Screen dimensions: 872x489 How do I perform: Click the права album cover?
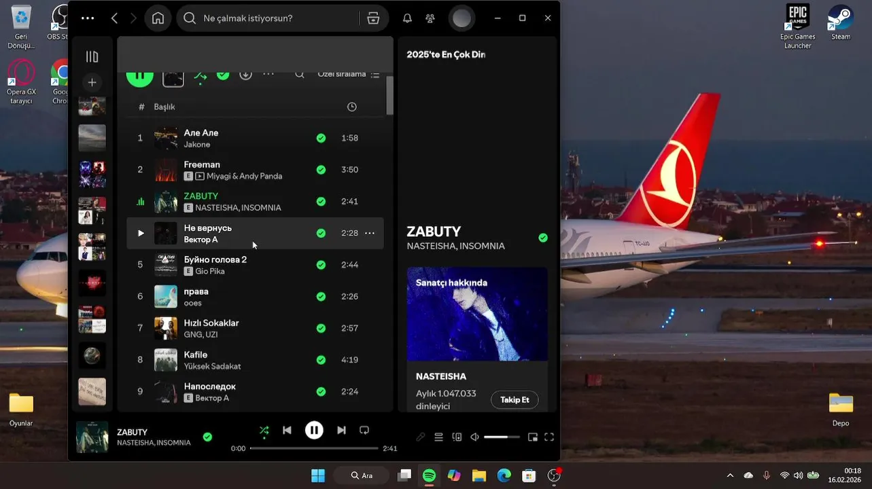click(166, 296)
